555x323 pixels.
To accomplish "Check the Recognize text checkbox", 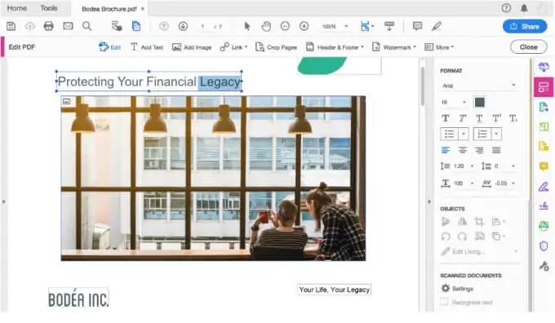I will pyautogui.click(x=444, y=302).
